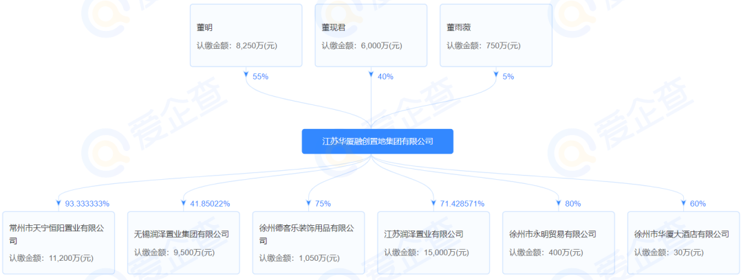The width and height of the screenshot is (743, 280).
Task: Click 认缴金额 750万(元) under 董雨薇
Action: 484,46
